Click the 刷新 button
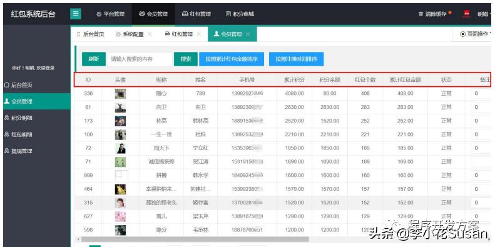 [x=94, y=59]
